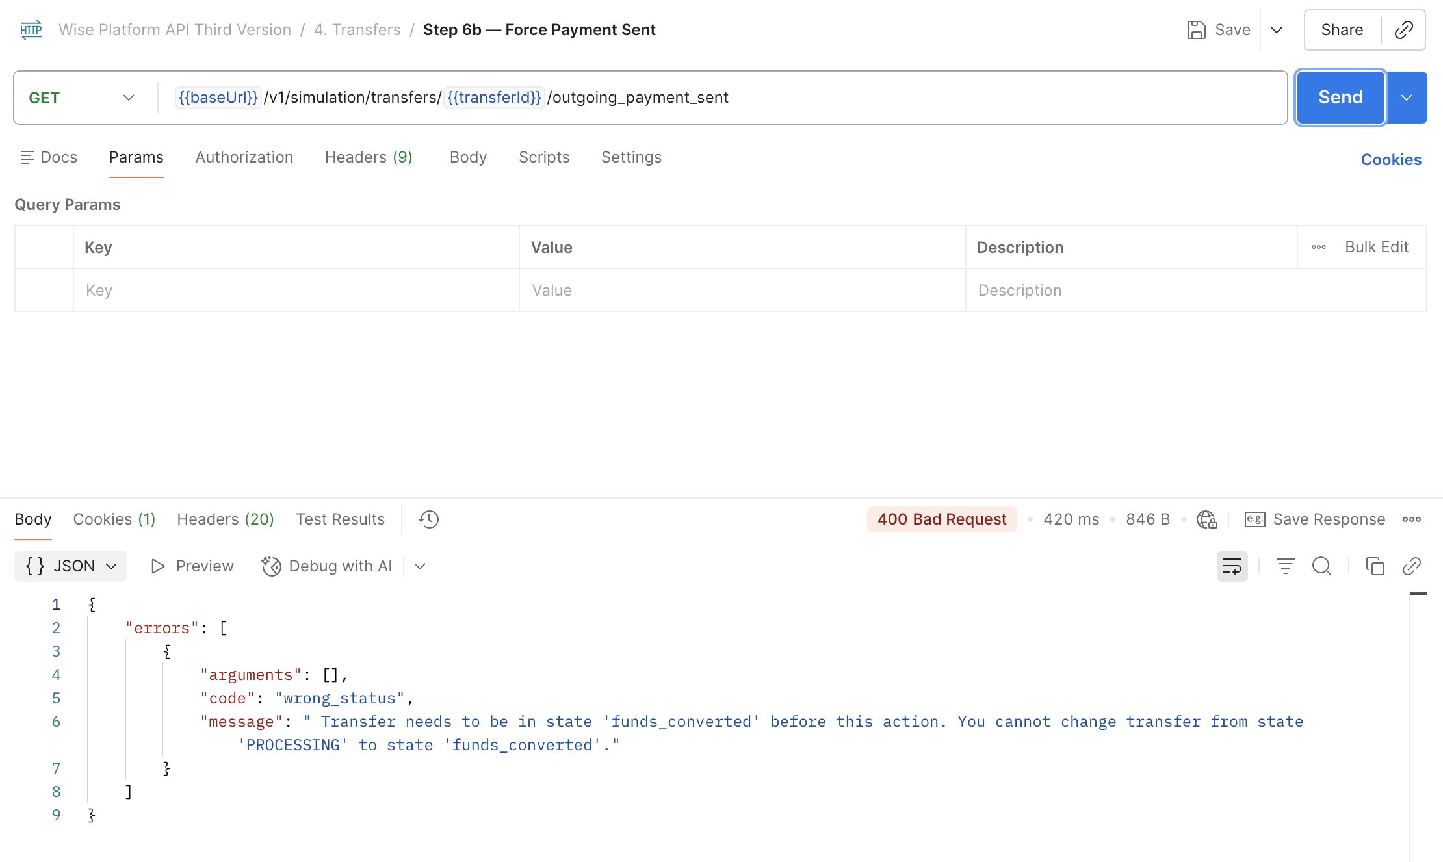Expand Save options chevron
The width and height of the screenshot is (1443, 862).
(1277, 30)
